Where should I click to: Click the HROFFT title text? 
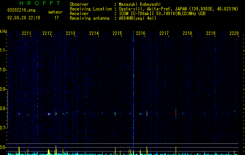(40, 3)
